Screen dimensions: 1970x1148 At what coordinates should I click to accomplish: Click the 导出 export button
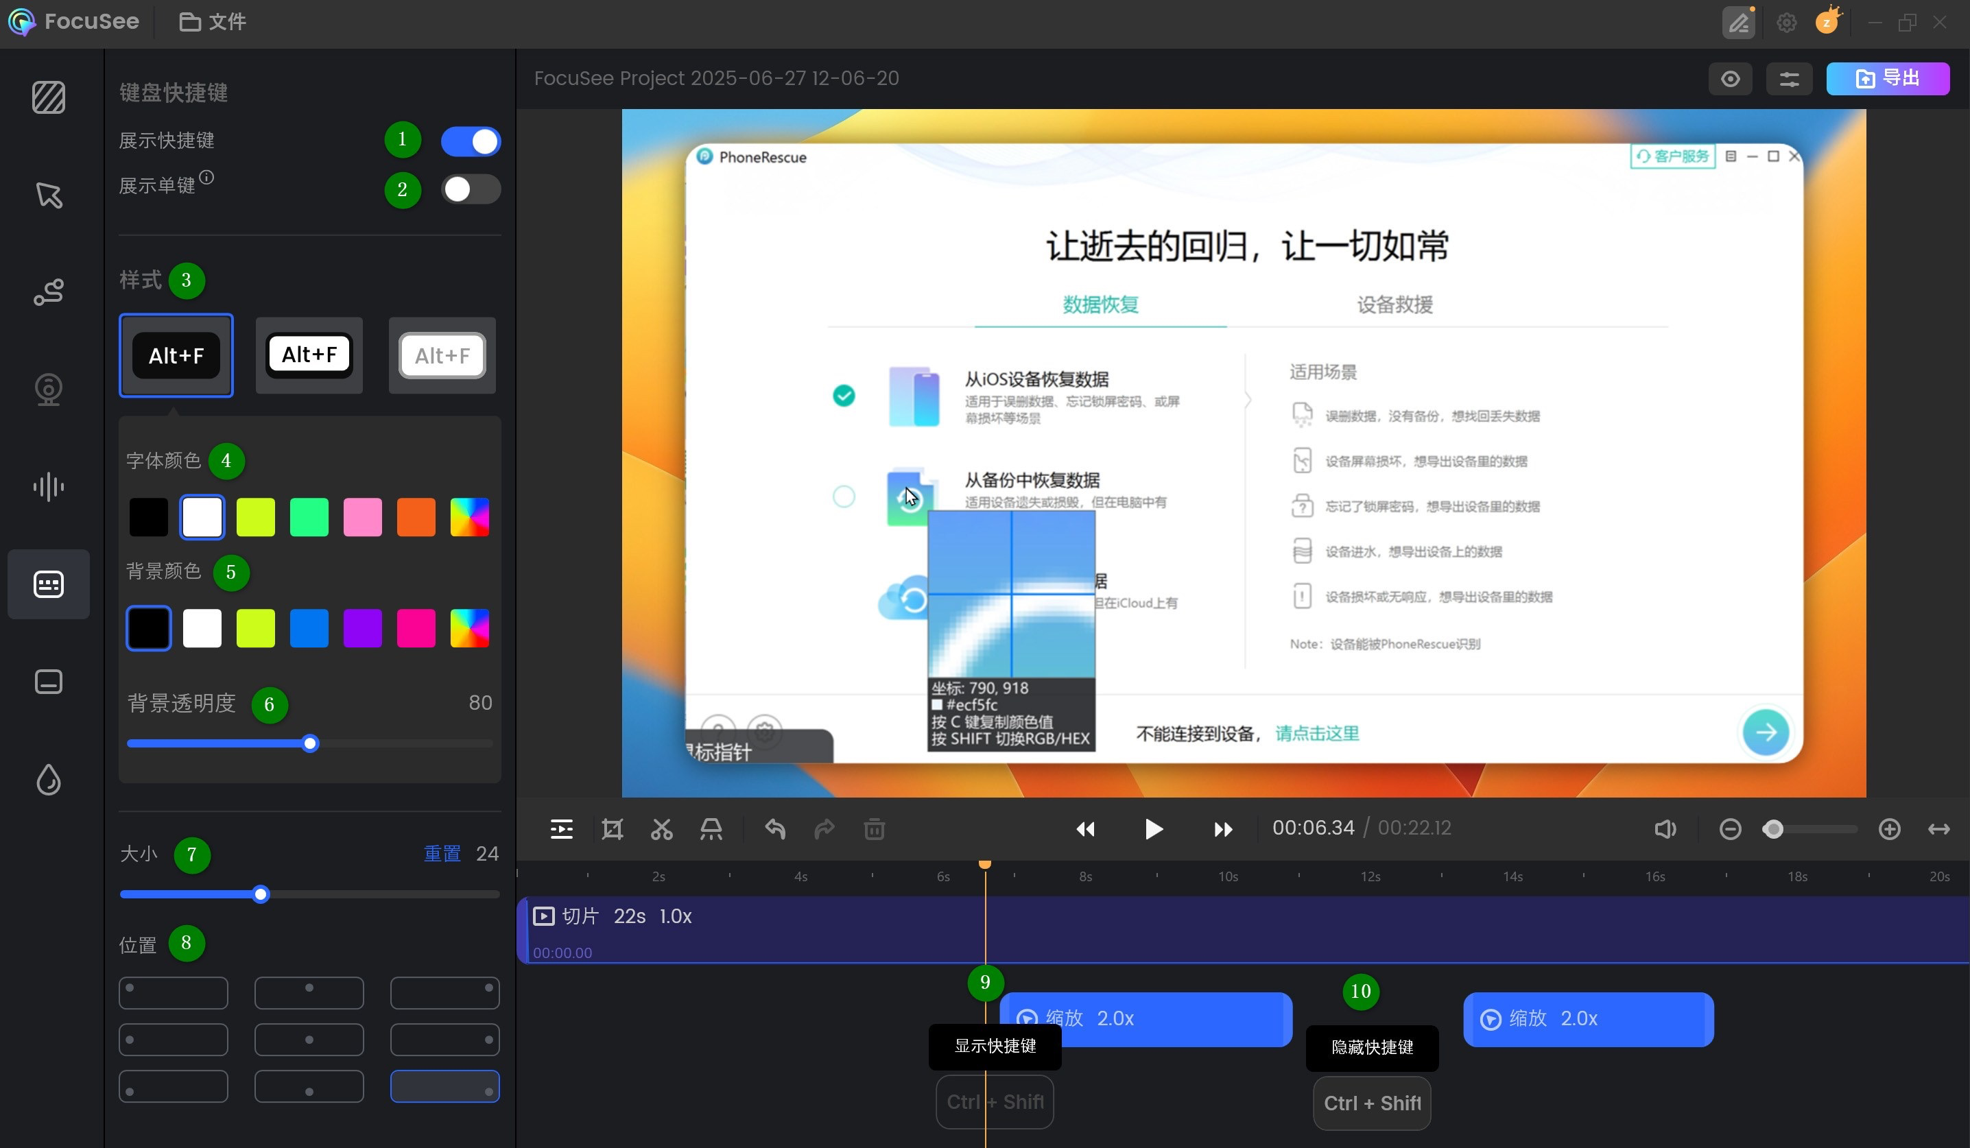coord(1887,78)
